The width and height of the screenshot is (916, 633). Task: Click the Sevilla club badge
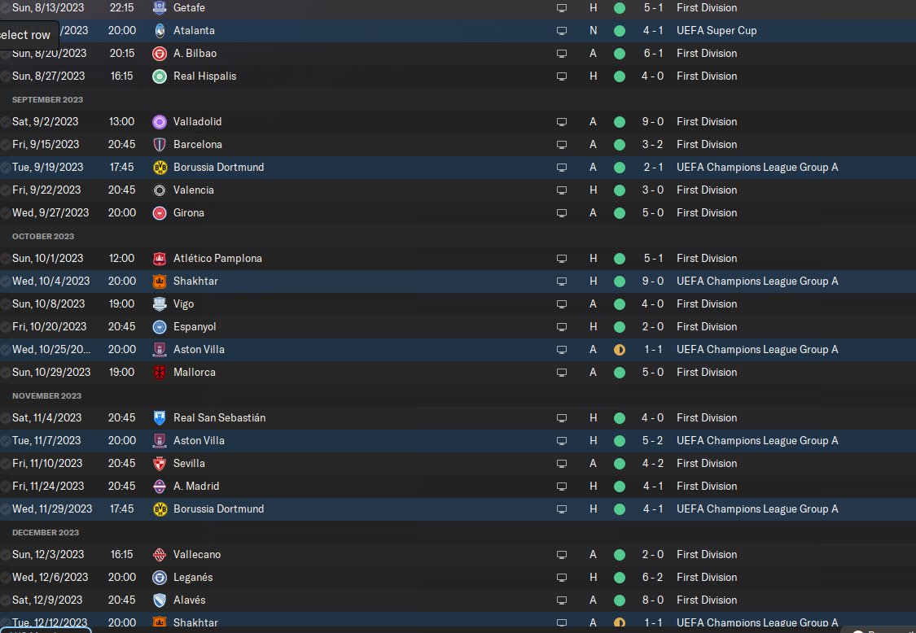[x=160, y=464]
